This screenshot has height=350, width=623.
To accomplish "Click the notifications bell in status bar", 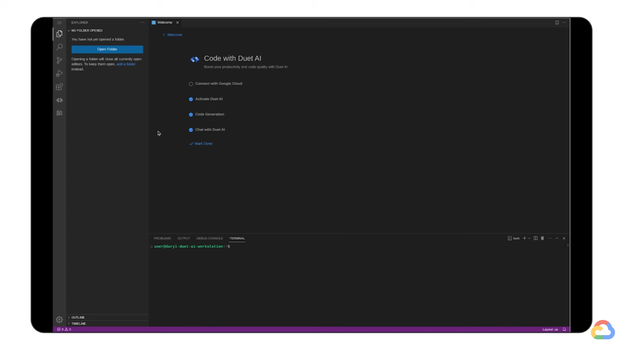I will [x=564, y=329].
